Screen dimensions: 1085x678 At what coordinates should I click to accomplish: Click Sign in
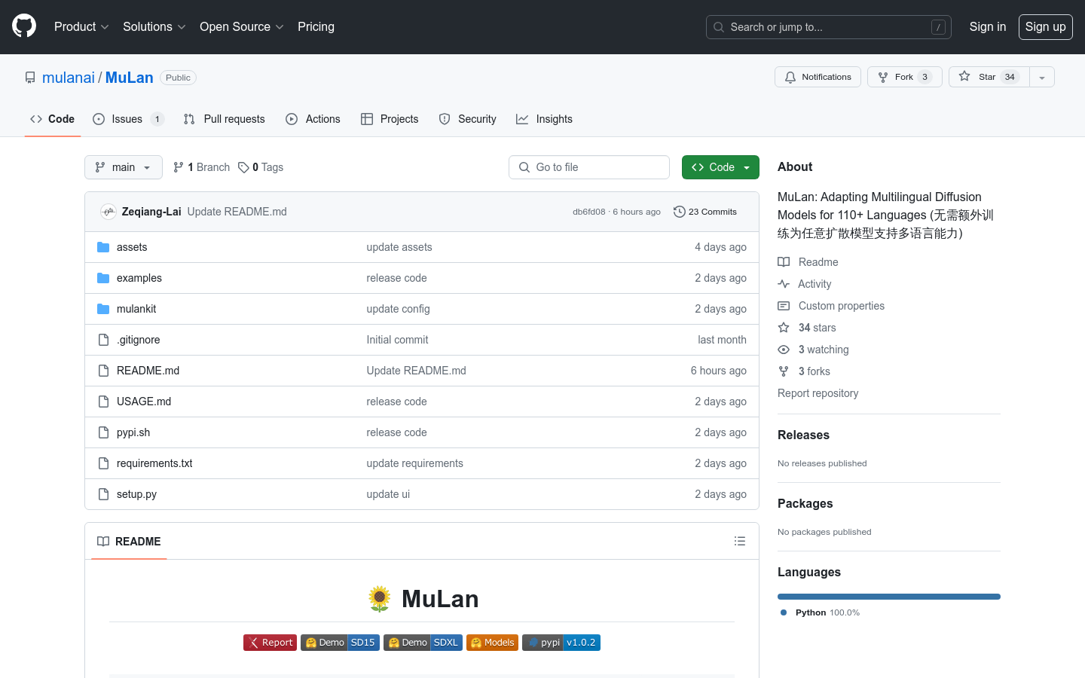tap(987, 26)
